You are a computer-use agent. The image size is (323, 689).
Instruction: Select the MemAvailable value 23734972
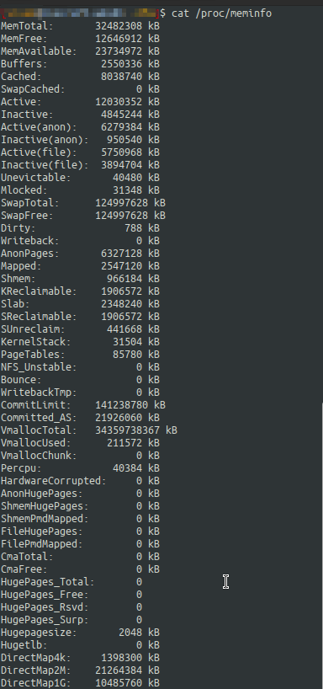pos(119,51)
